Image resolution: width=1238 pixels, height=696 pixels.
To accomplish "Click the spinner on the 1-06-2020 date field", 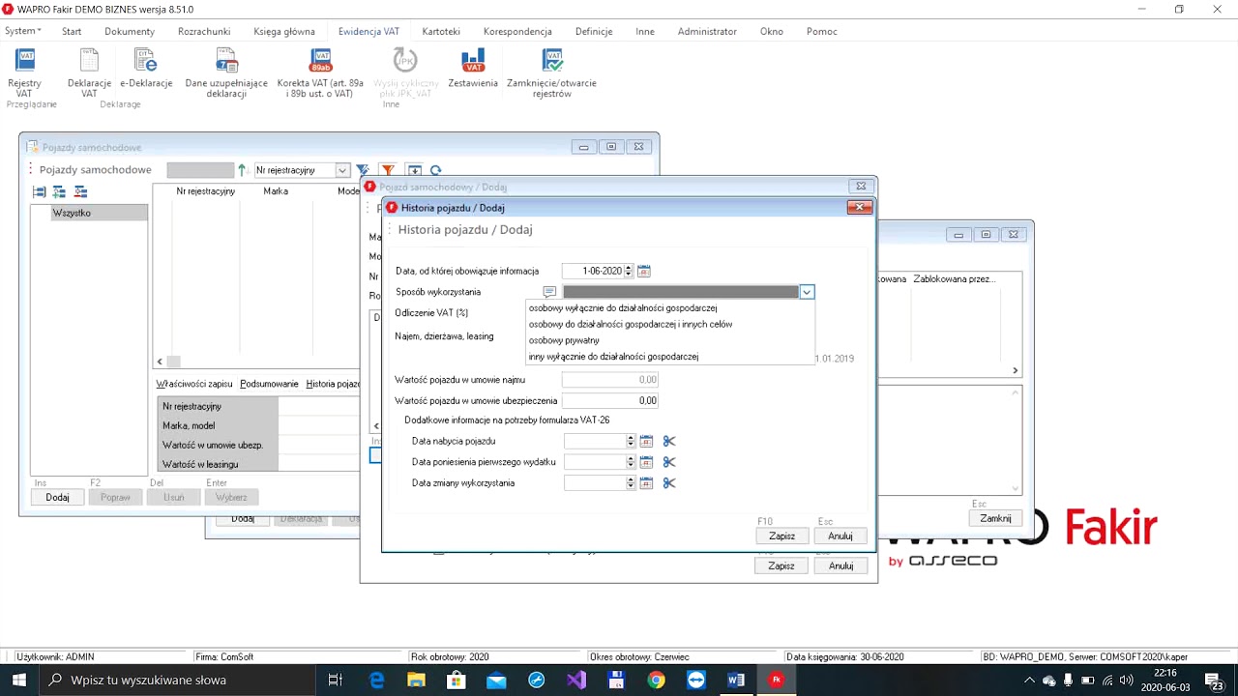I will pyautogui.click(x=629, y=272).
